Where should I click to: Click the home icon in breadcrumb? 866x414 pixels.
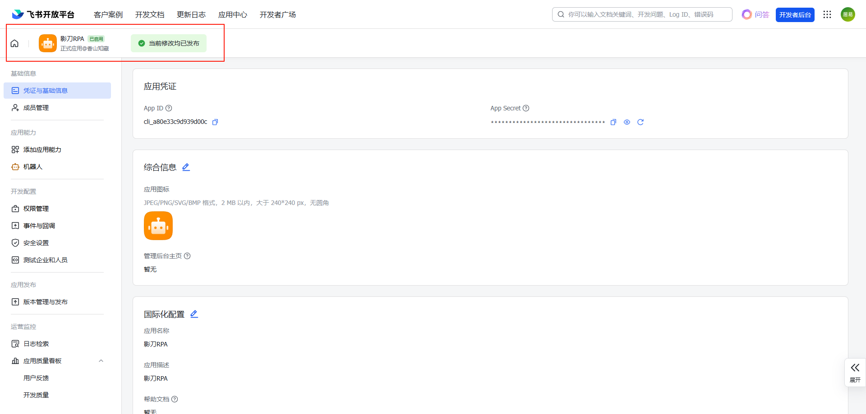[14, 43]
